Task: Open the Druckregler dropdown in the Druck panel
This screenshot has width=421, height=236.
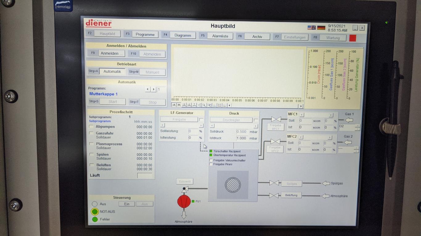Action: [231, 120]
